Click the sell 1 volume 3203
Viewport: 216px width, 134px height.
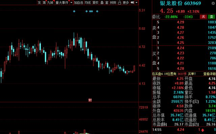pyautogui.click(x=212, y=43)
